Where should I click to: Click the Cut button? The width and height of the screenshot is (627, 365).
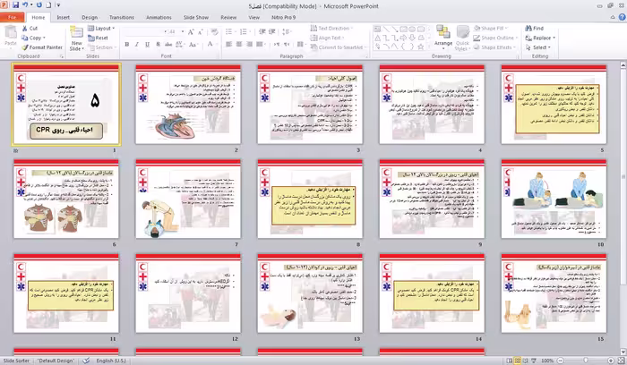coord(30,29)
